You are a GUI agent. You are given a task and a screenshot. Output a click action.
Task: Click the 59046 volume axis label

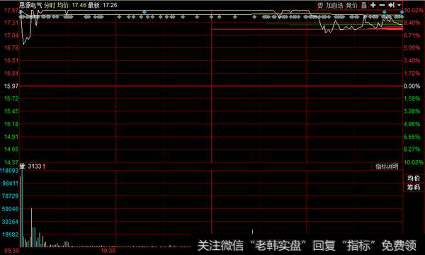(11, 209)
